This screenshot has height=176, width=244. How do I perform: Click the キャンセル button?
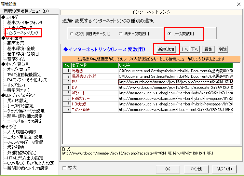point(197,169)
